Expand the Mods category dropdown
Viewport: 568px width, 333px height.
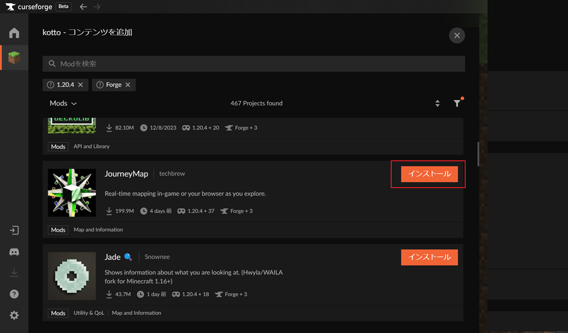point(63,103)
